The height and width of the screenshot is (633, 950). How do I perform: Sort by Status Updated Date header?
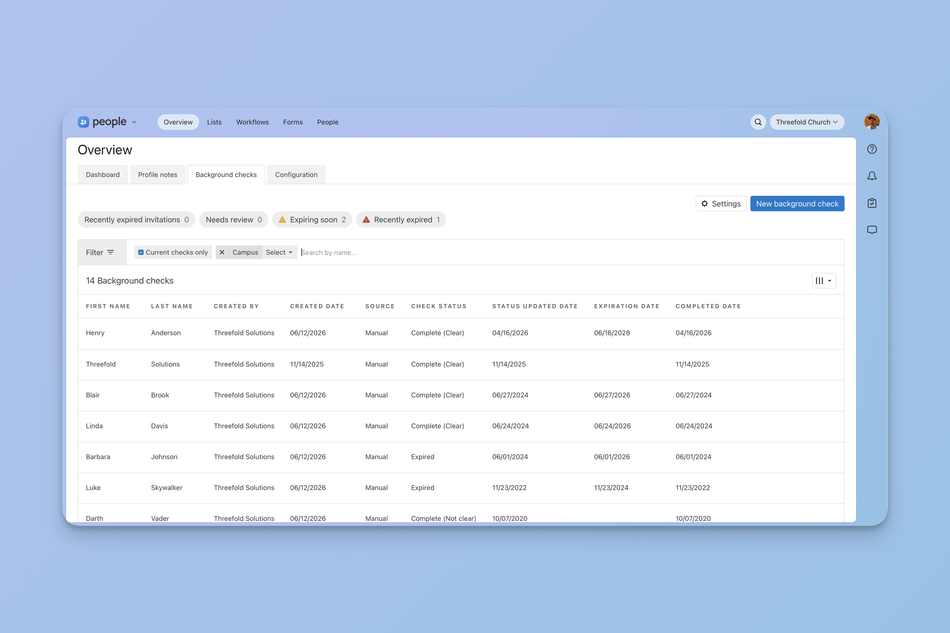tap(535, 306)
